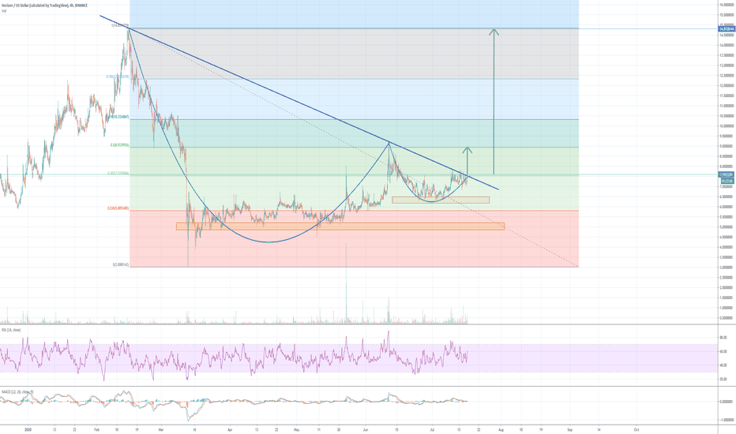Click the May label on the time axis
Screen dimensions: 736x434
point(296,429)
